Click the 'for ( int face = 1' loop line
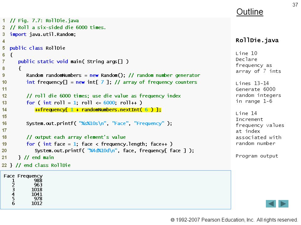Image resolution: width=301 pixels, height=225 pixels. pyautogui.click(x=99, y=144)
